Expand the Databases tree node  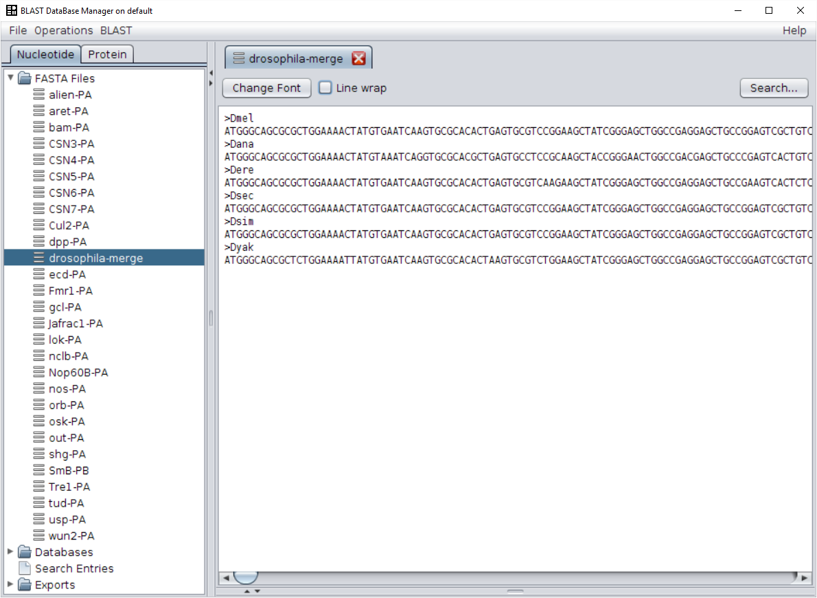point(10,552)
